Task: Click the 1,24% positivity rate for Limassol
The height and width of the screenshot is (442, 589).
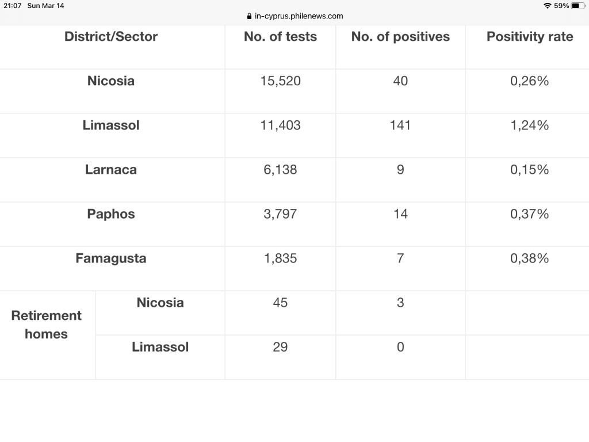Action: coord(530,125)
